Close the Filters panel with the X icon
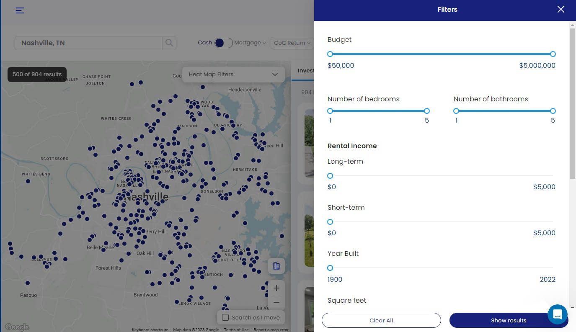Image resolution: width=576 pixels, height=332 pixels. [x=561, y=9]
